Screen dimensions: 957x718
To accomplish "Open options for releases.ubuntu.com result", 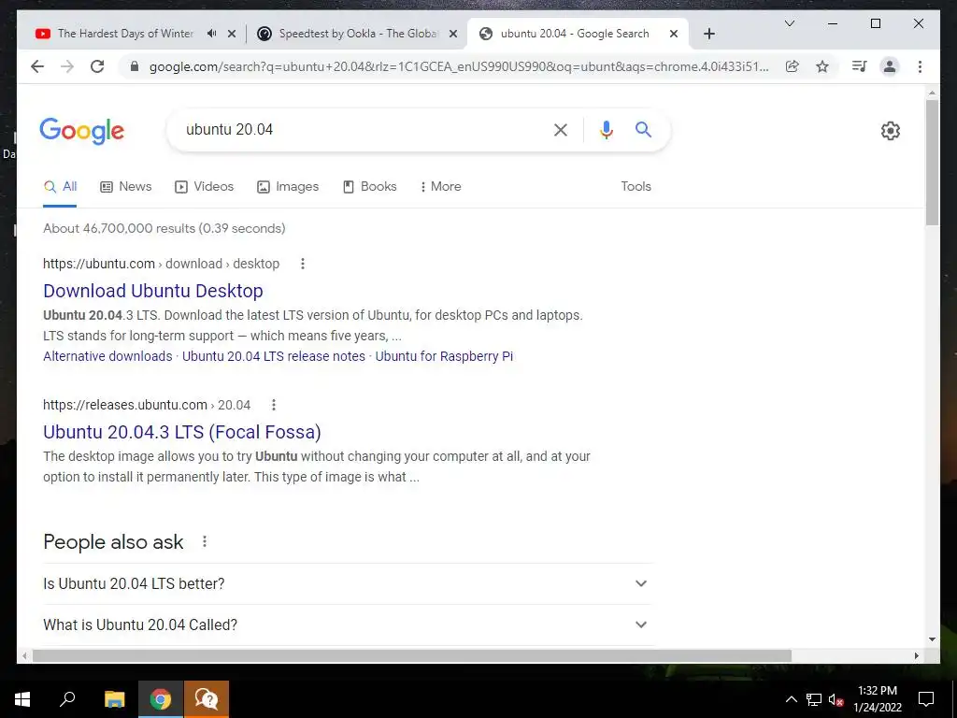I will [274, 405].
